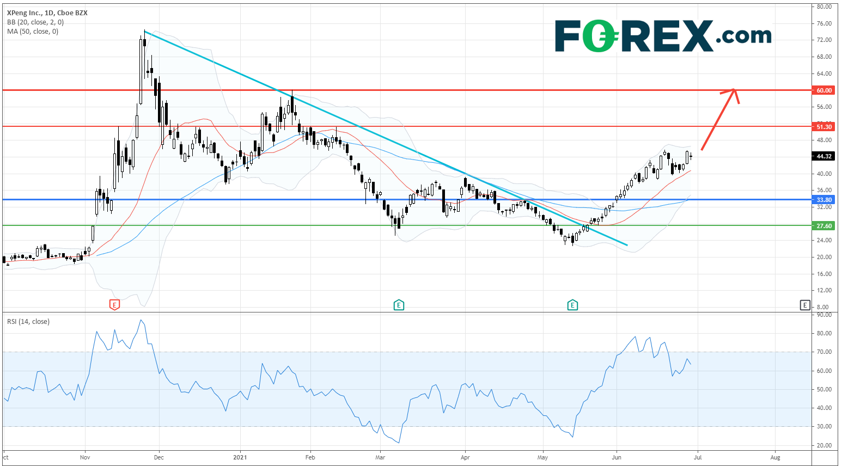Open the BB (20, close, 2, 0) indicator legend

pos(35,22)
